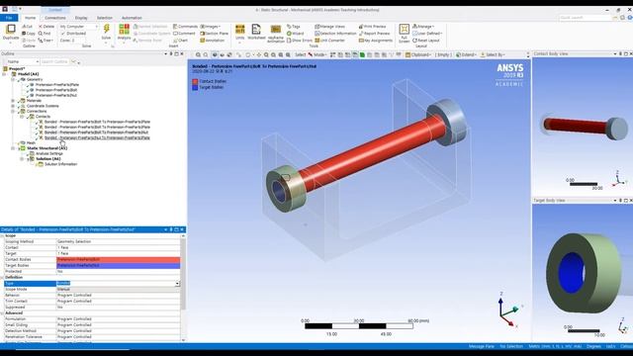Screen dimensions: 633x356
Task: Click Key Assignments
Action: 376,40
